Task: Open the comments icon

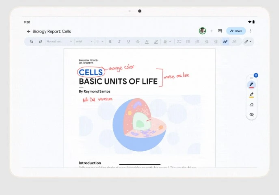Action: (x=220, y=31)
